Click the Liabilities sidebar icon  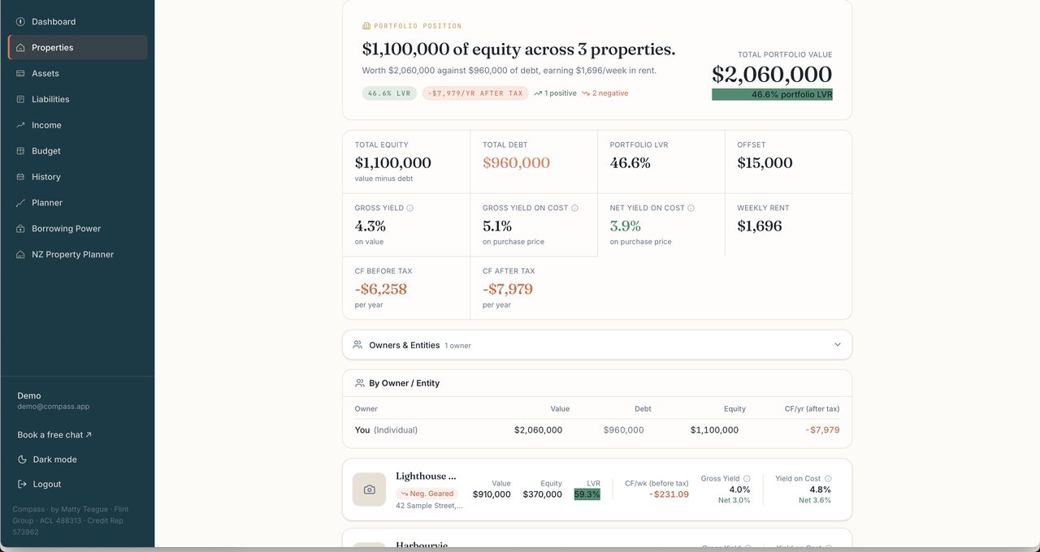(20, 100)
